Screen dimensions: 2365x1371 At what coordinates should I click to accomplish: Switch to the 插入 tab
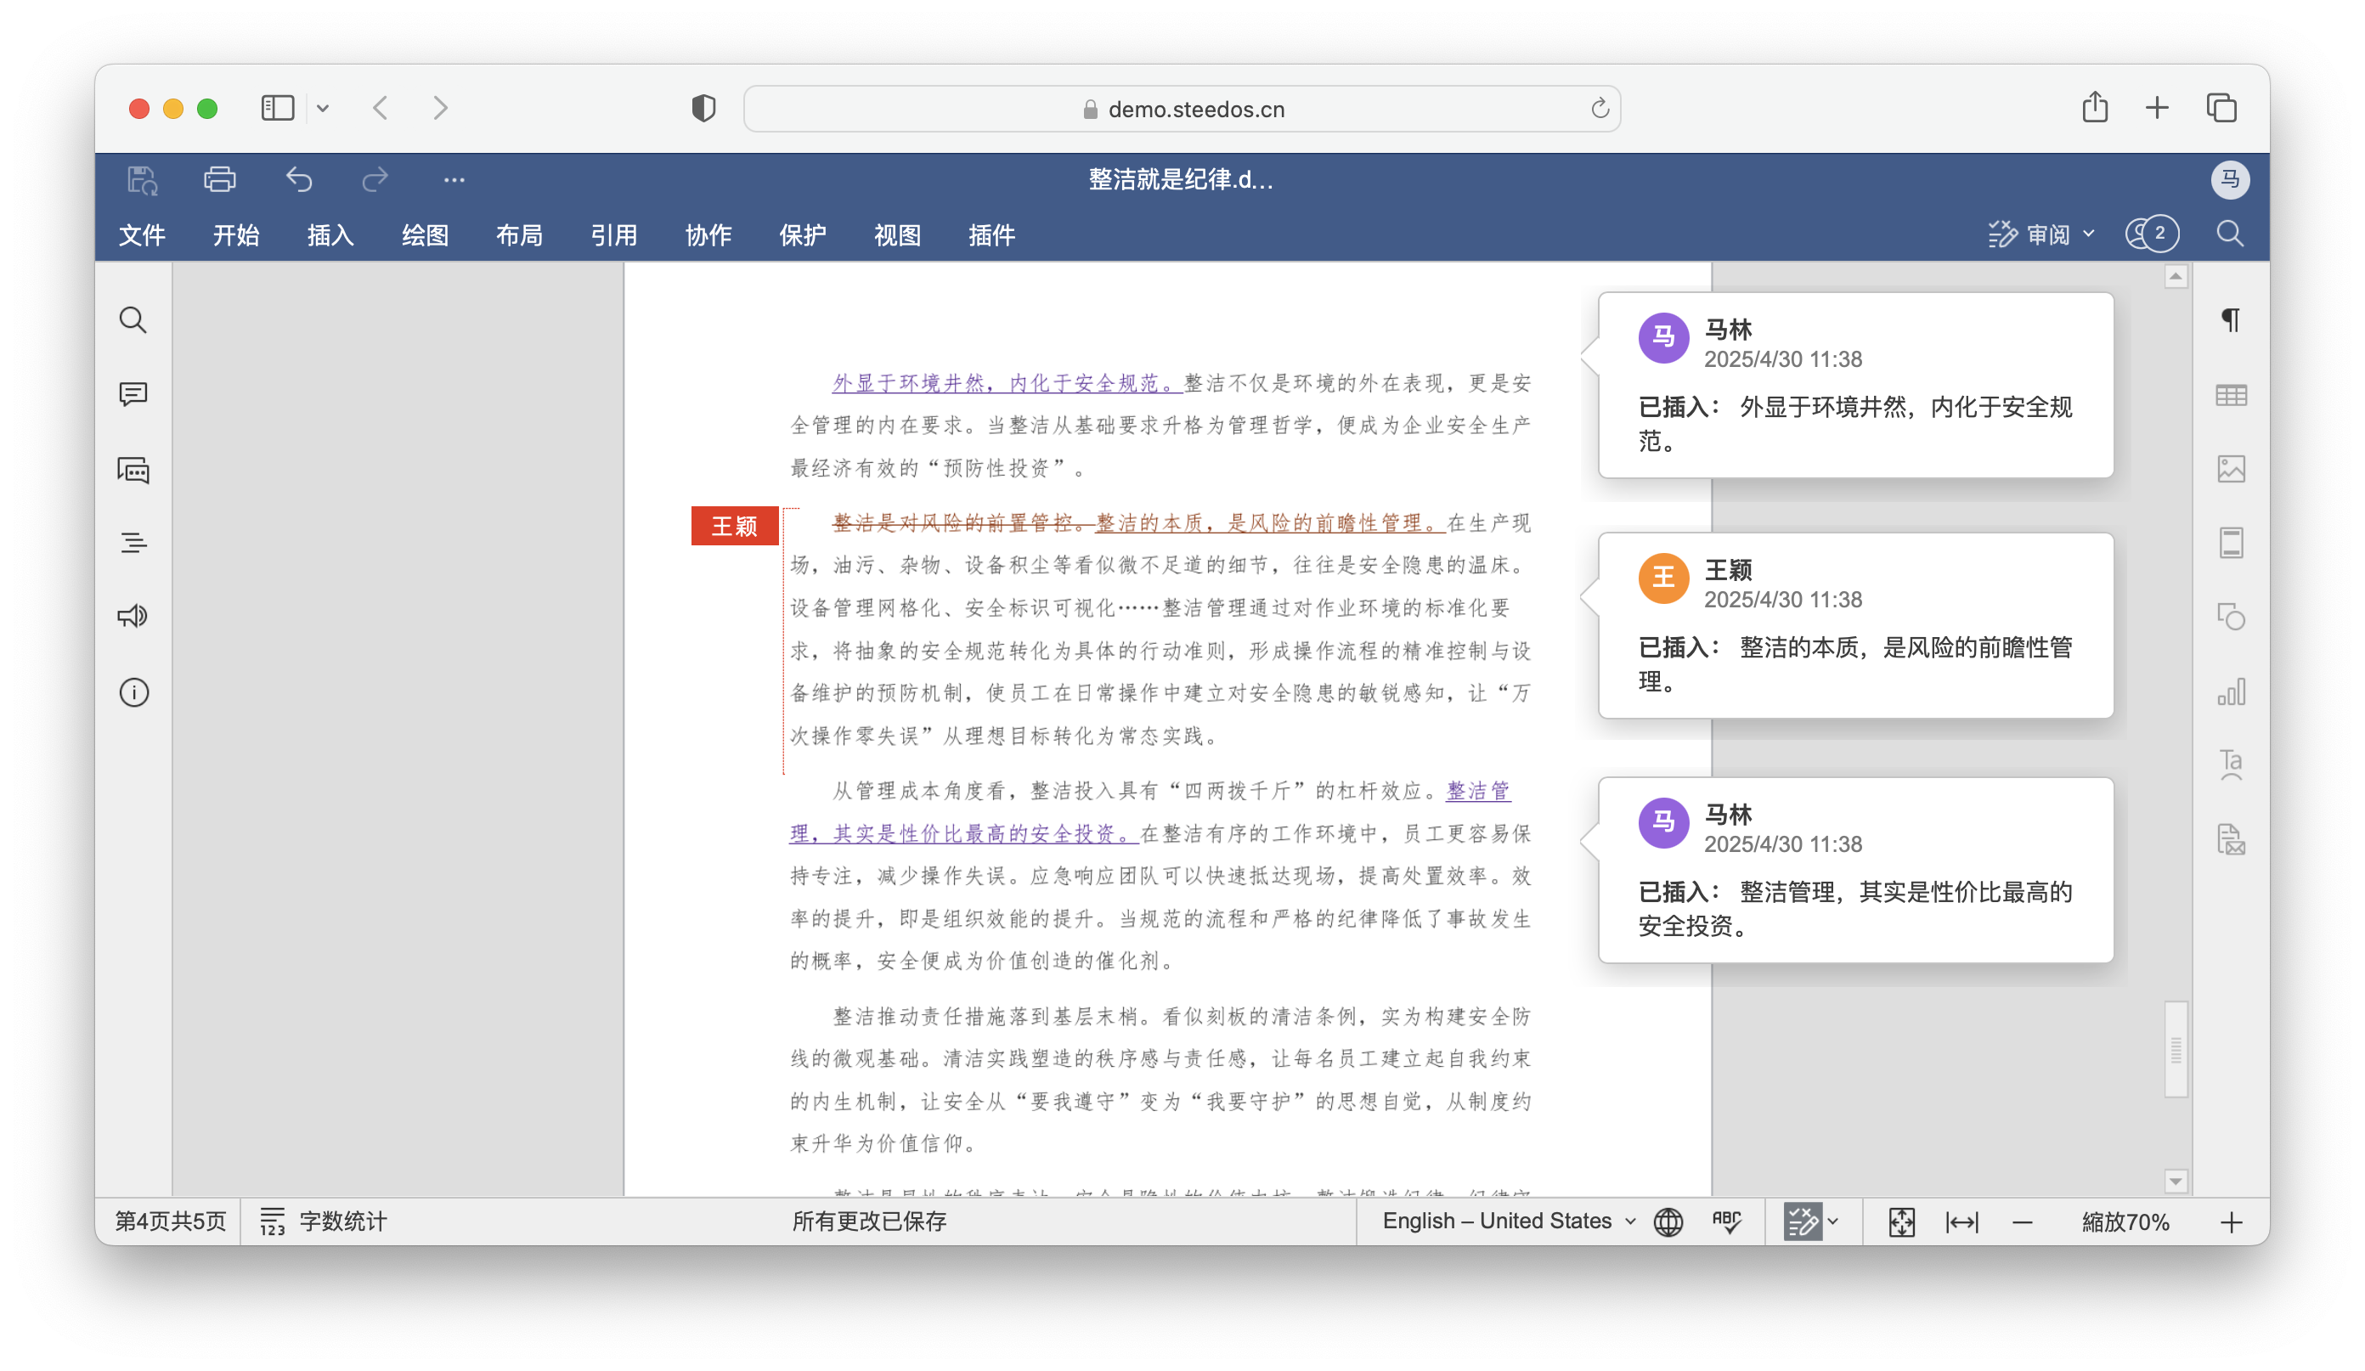[330, 234]
